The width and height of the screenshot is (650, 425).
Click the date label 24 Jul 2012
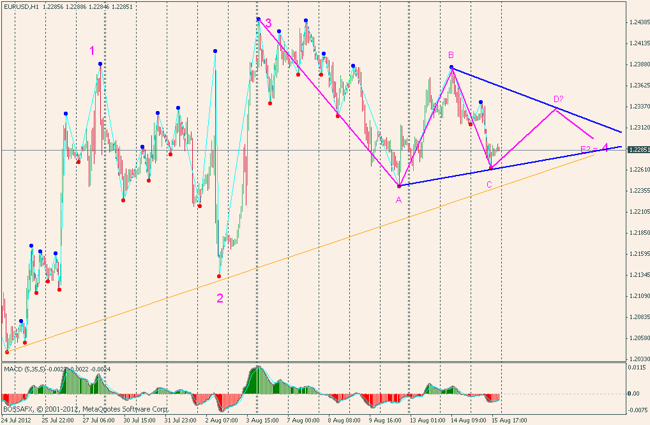coord(17,421)
